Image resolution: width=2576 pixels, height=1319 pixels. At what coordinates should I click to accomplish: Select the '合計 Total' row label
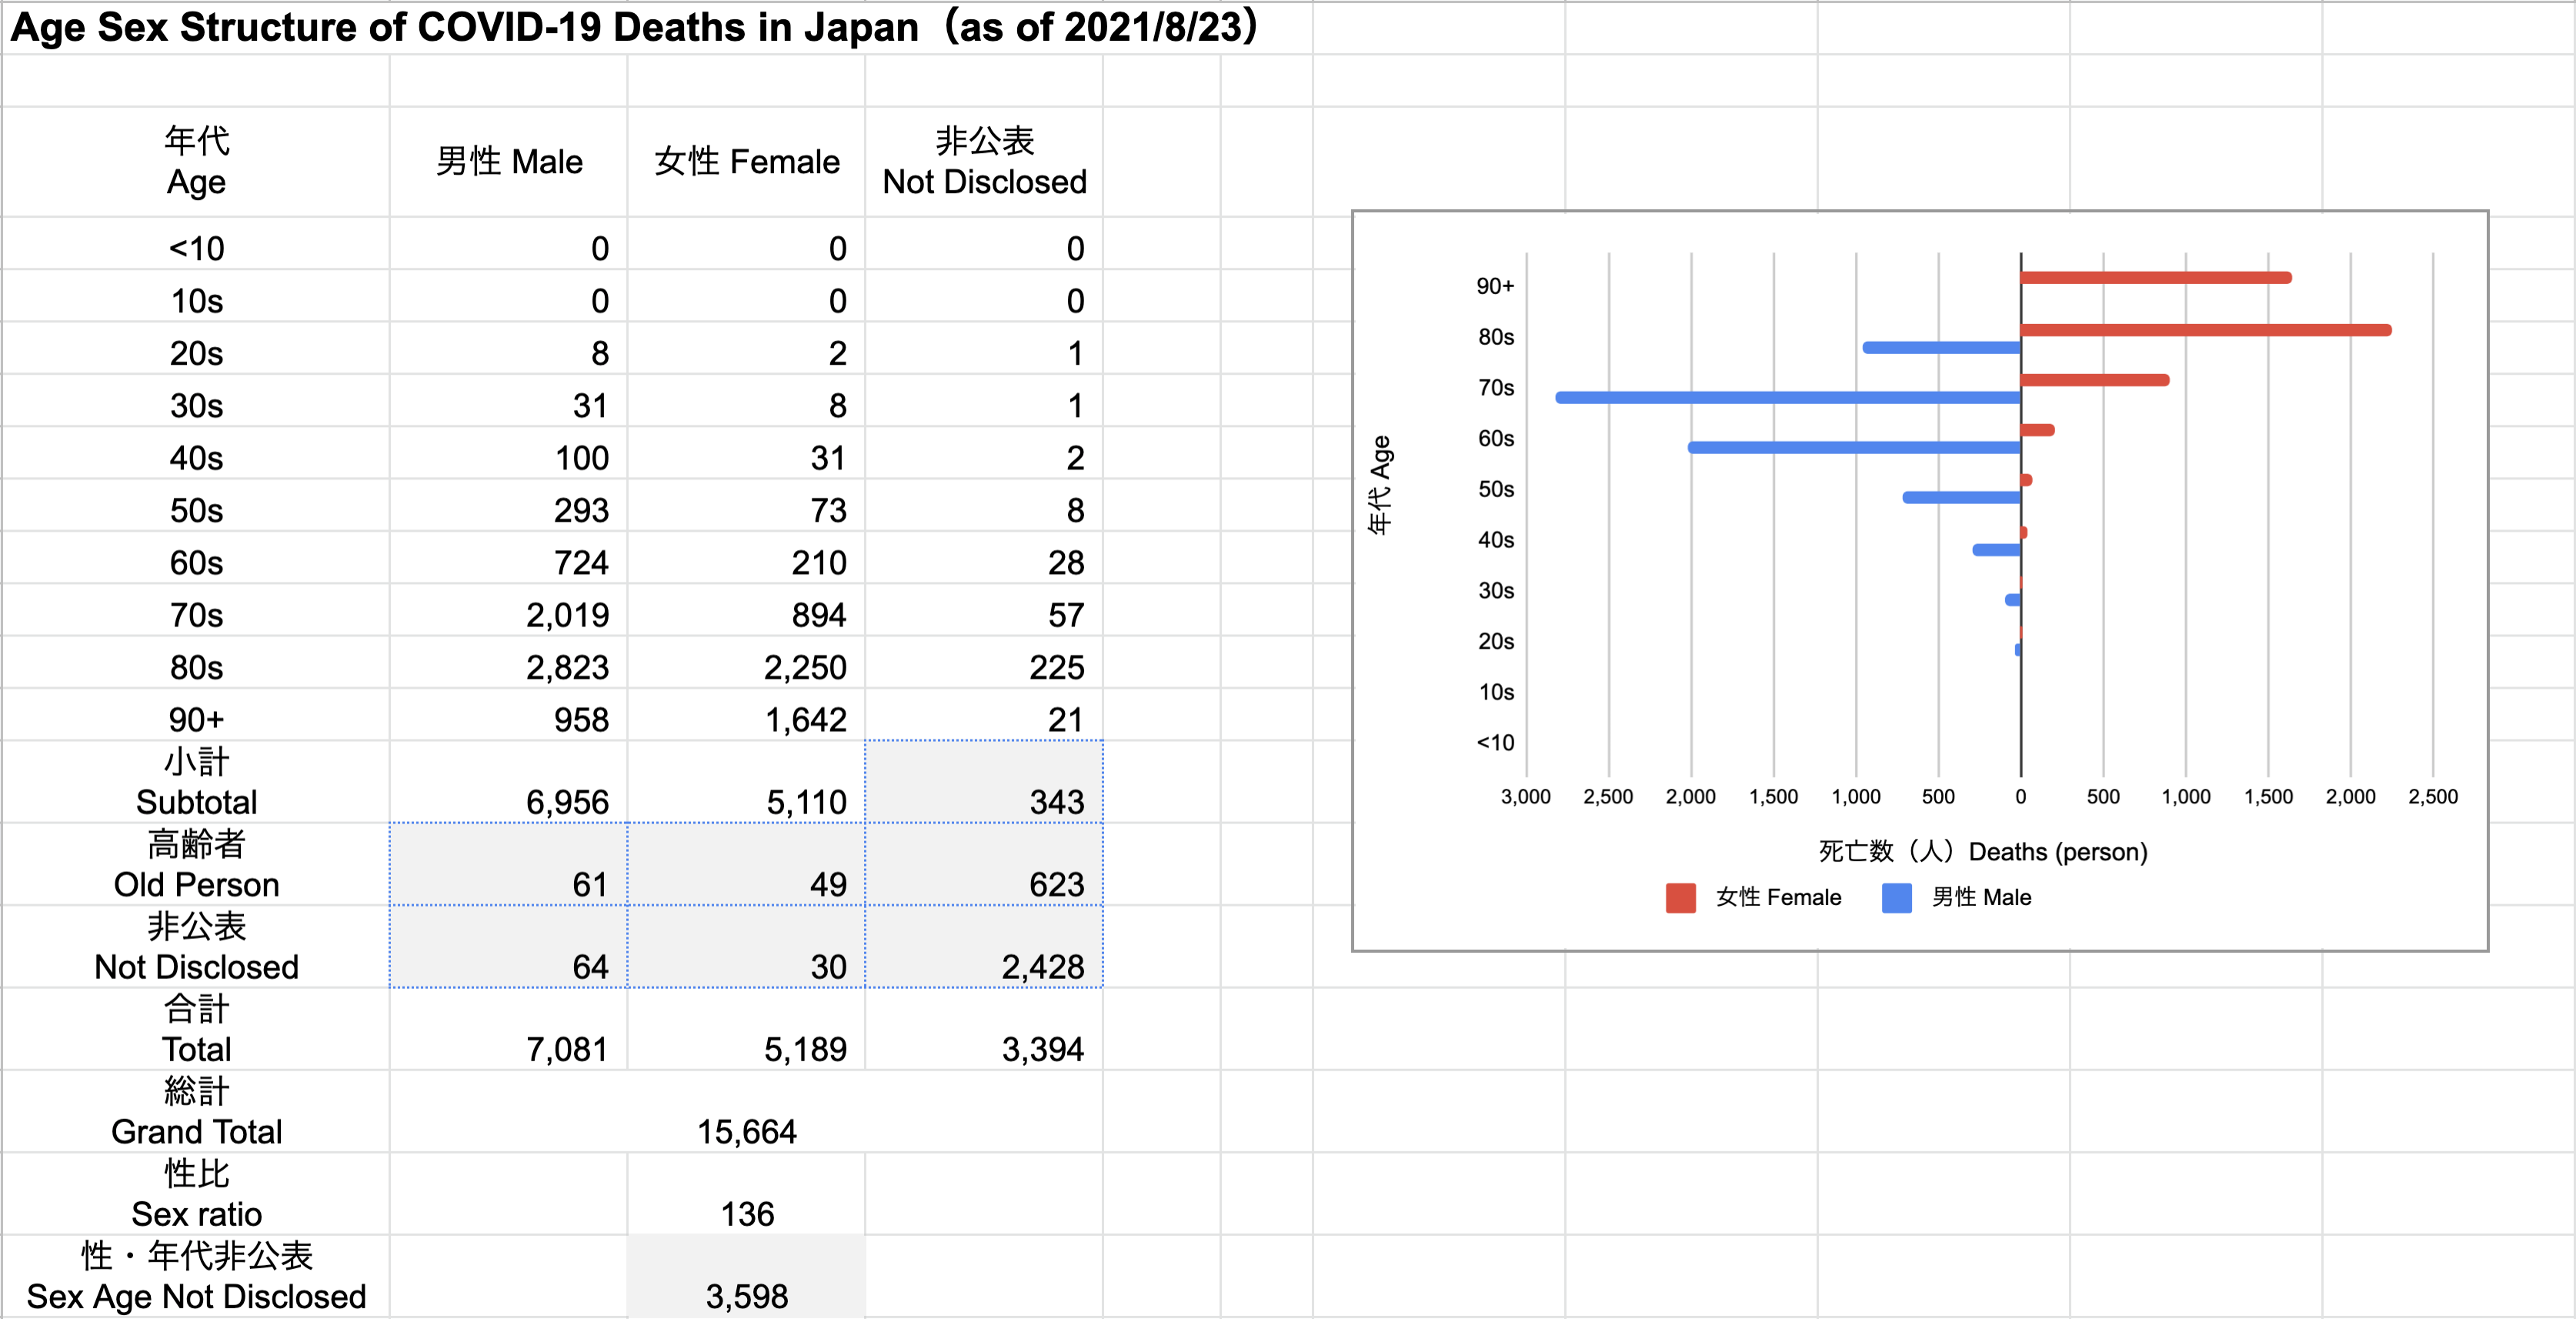[196, 1029]
